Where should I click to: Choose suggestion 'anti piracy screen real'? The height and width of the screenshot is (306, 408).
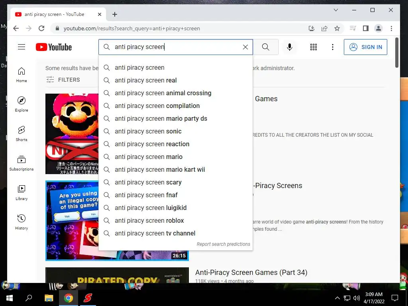click(x=176, y=80)
